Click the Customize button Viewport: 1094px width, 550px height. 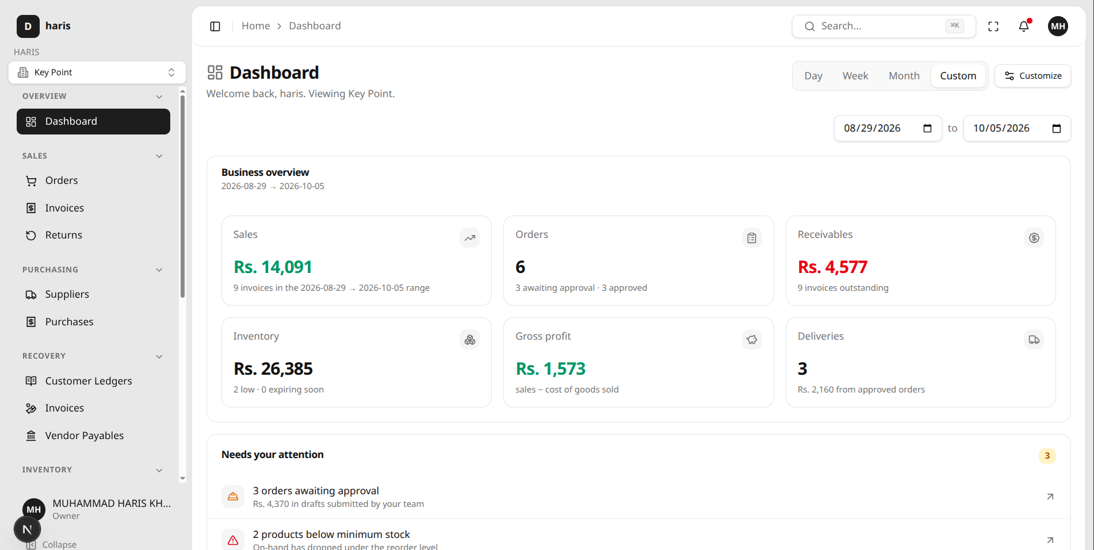click(x=1032, y=76)
